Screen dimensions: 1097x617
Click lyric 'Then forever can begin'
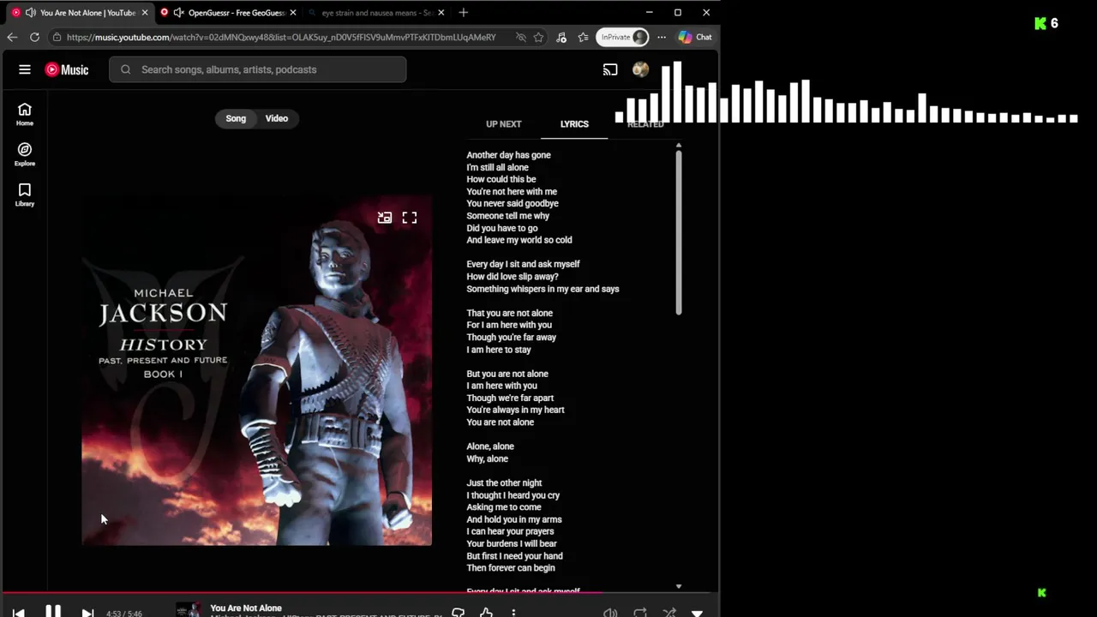click(x=511, y=568)
